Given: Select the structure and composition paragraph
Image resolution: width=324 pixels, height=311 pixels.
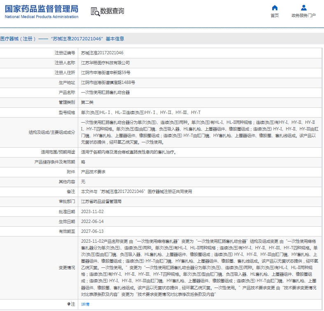Looking at the screenshot, I should [x=200, y=132].
